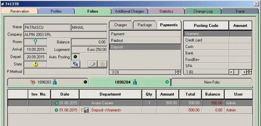The width and height of the screenshot is (261, 126).
Task: Select Paidout in the payments list
Action: pos(145,40)
